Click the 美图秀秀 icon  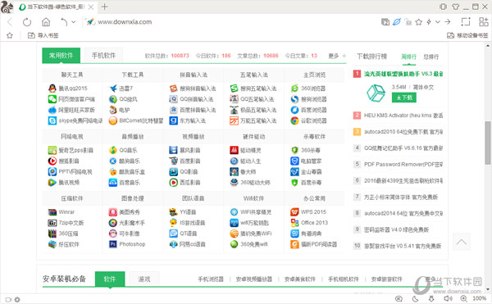point(113,212)
